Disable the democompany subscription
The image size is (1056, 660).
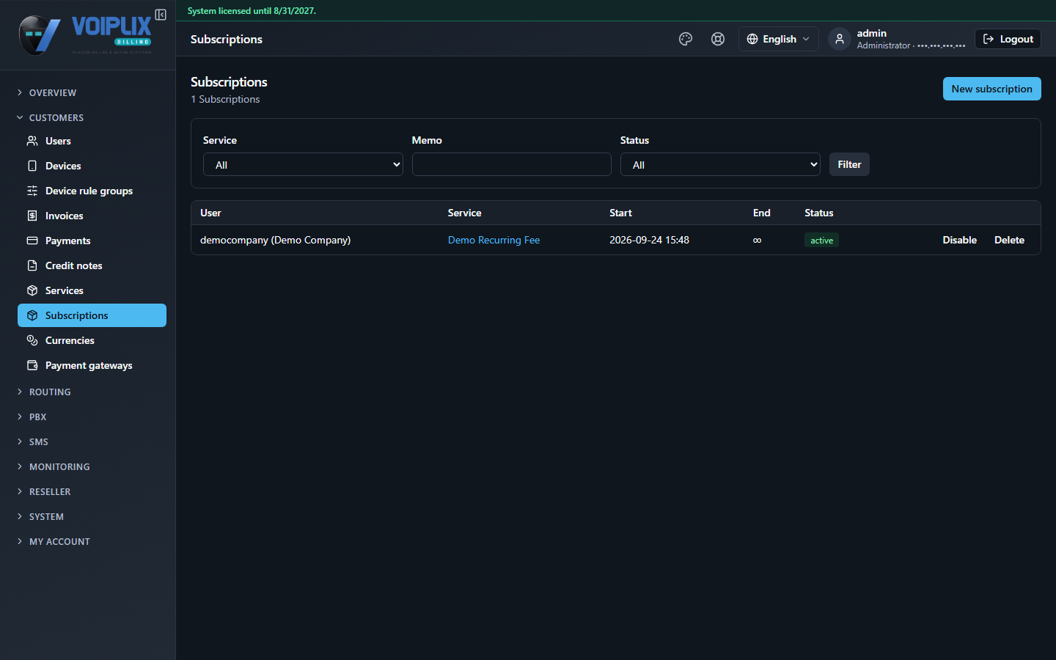(959, 240)
